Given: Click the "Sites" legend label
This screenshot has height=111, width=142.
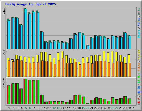Looking at the screenshot, I should point(139,67).
